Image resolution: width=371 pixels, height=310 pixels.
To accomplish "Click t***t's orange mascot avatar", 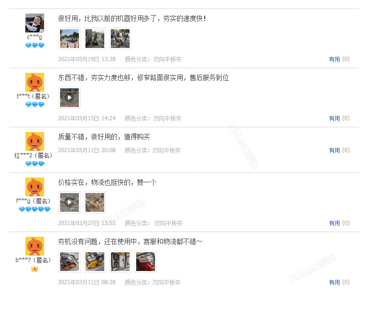I will point(35,82).
